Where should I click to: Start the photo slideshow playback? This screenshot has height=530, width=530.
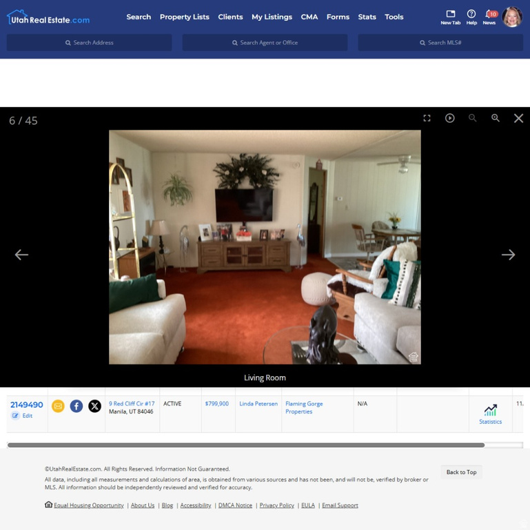[449, 118]
